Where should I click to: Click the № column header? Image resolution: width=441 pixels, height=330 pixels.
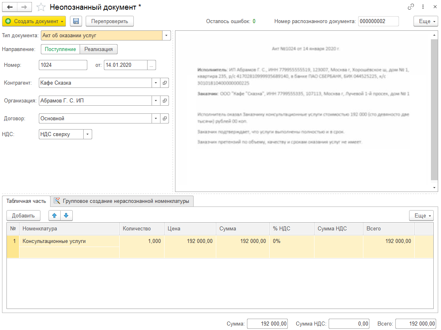(x=13, y=228)
